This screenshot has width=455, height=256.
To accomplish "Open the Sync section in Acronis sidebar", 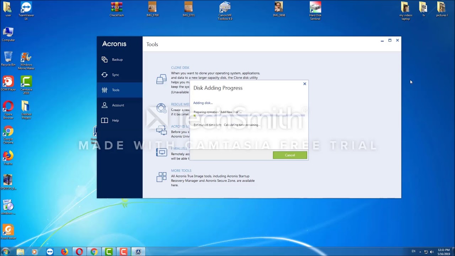I will coord(120,75).
